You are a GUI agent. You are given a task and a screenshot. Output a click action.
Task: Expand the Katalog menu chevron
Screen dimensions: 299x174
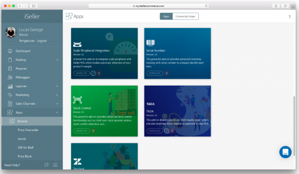tap(57, 60)
